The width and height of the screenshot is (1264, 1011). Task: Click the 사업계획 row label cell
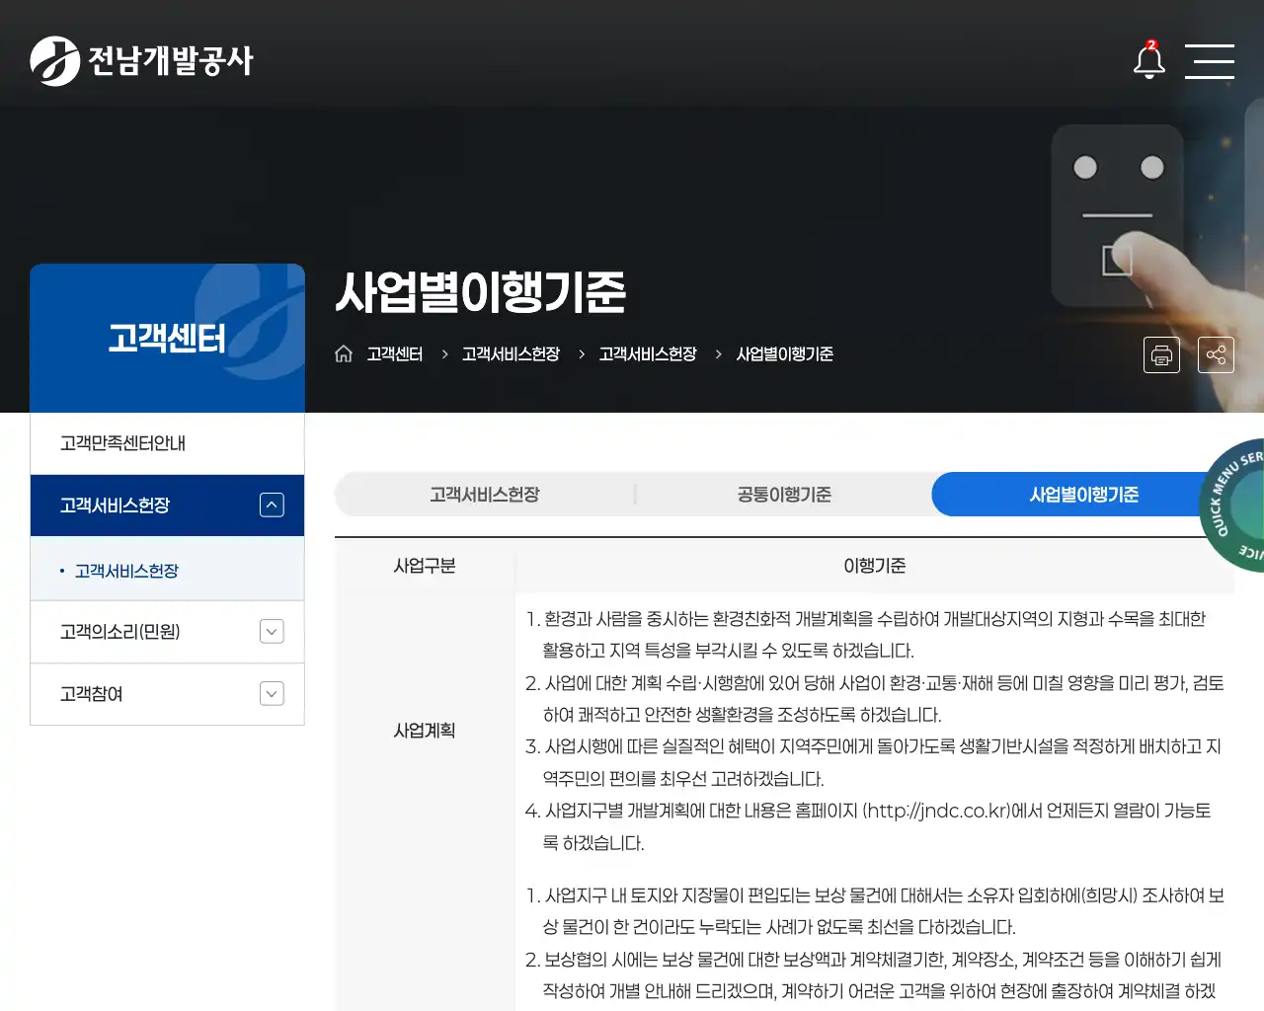(x=425, y=731)
